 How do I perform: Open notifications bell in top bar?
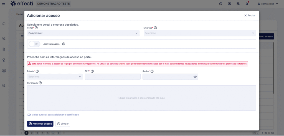[247, 4]
